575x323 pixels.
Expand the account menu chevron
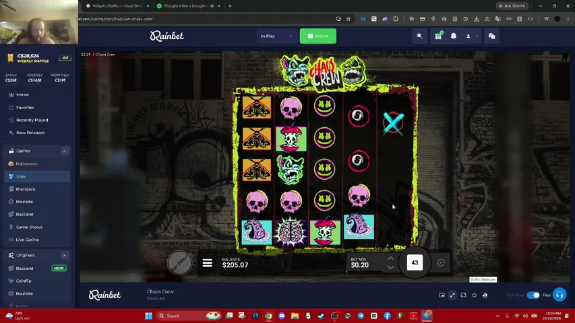[x=477, y=36]
